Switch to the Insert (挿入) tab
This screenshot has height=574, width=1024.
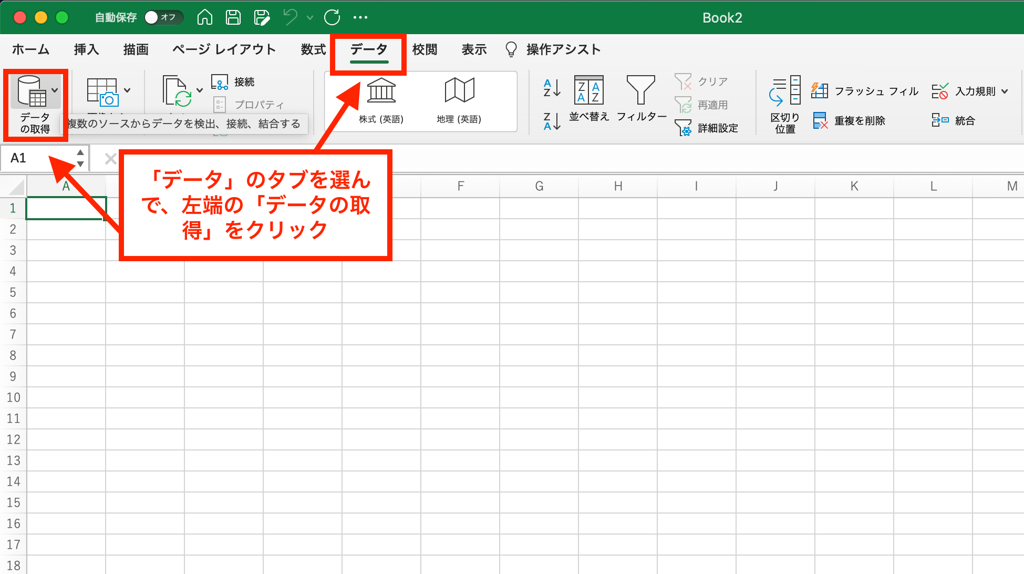(x=86, y=49)
